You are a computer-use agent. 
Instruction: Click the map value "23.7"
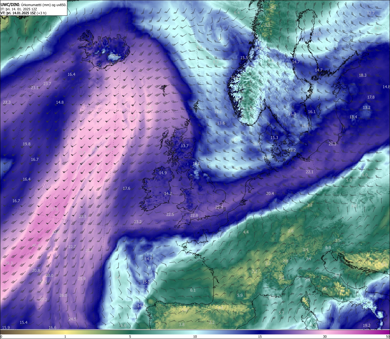[47, 84]
